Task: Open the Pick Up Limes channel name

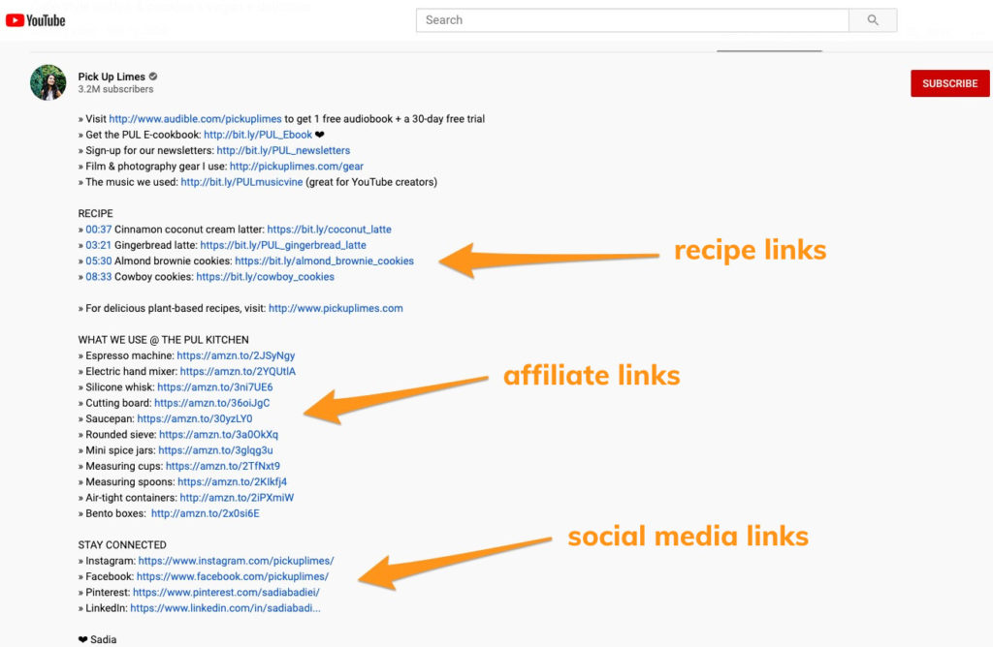Action: pyautogui.click(x=112, y=77)
